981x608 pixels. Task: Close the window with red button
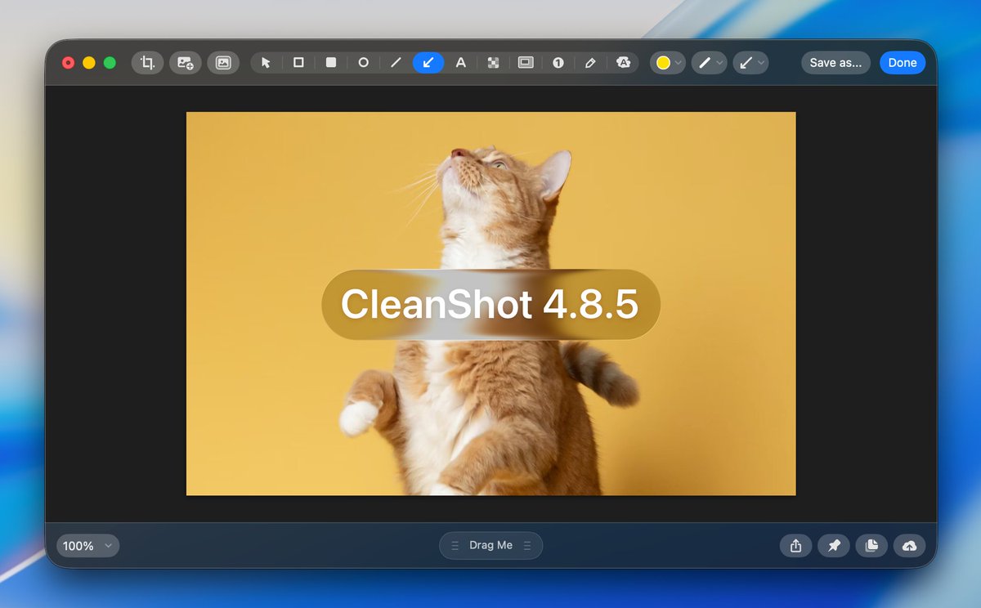tap(69, 63)
